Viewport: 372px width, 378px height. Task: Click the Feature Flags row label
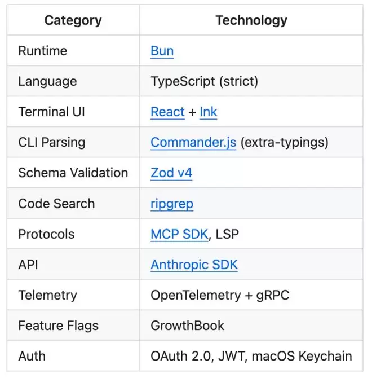(58, 326)
